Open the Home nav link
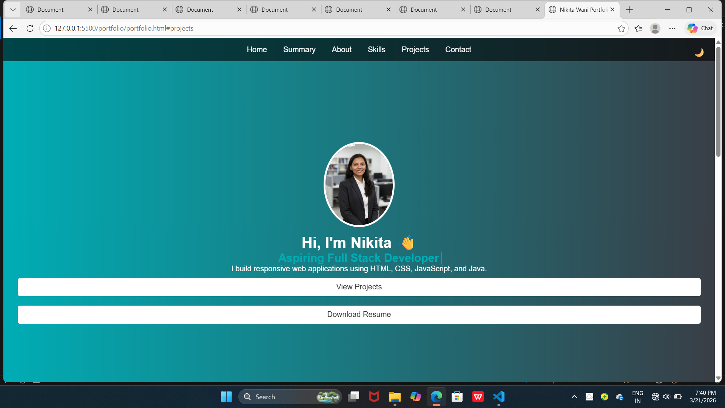 tap(257, 49)
